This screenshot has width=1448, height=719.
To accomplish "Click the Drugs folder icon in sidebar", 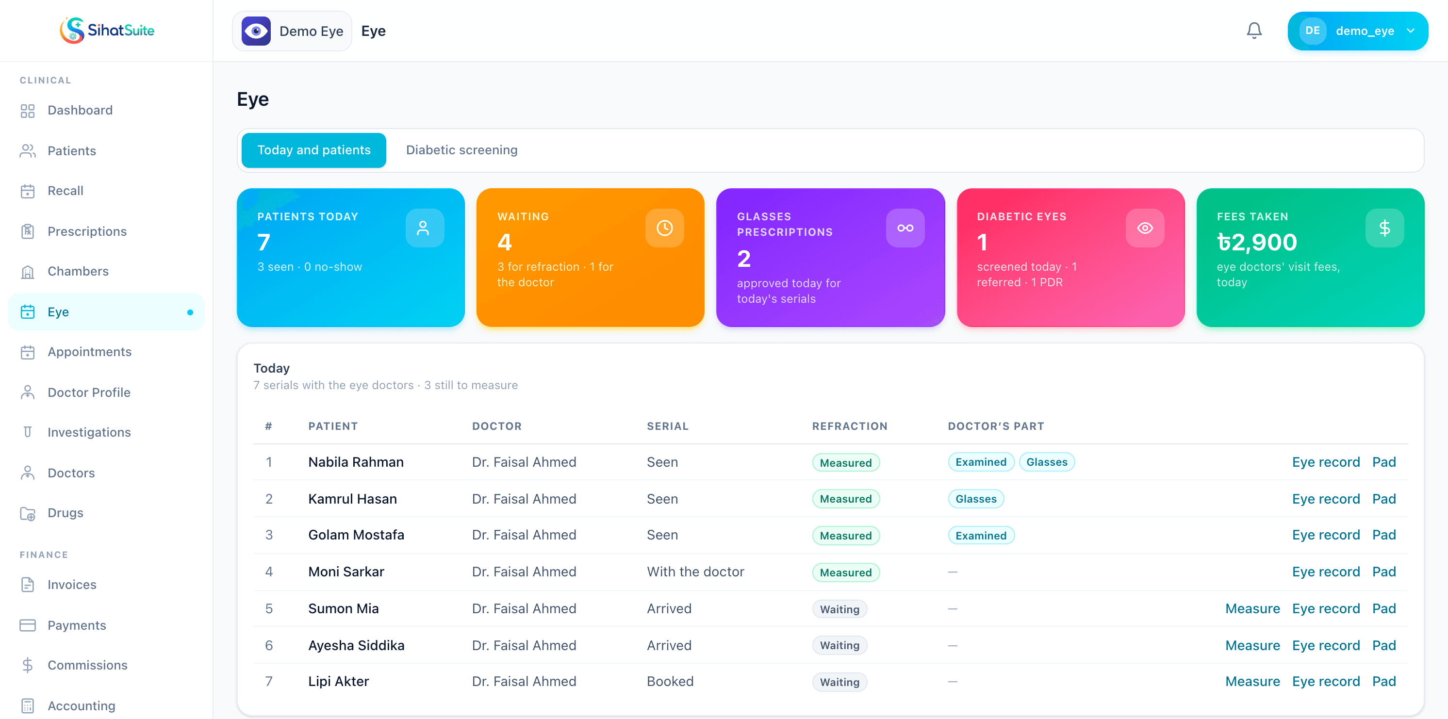I will click(28, 513).
